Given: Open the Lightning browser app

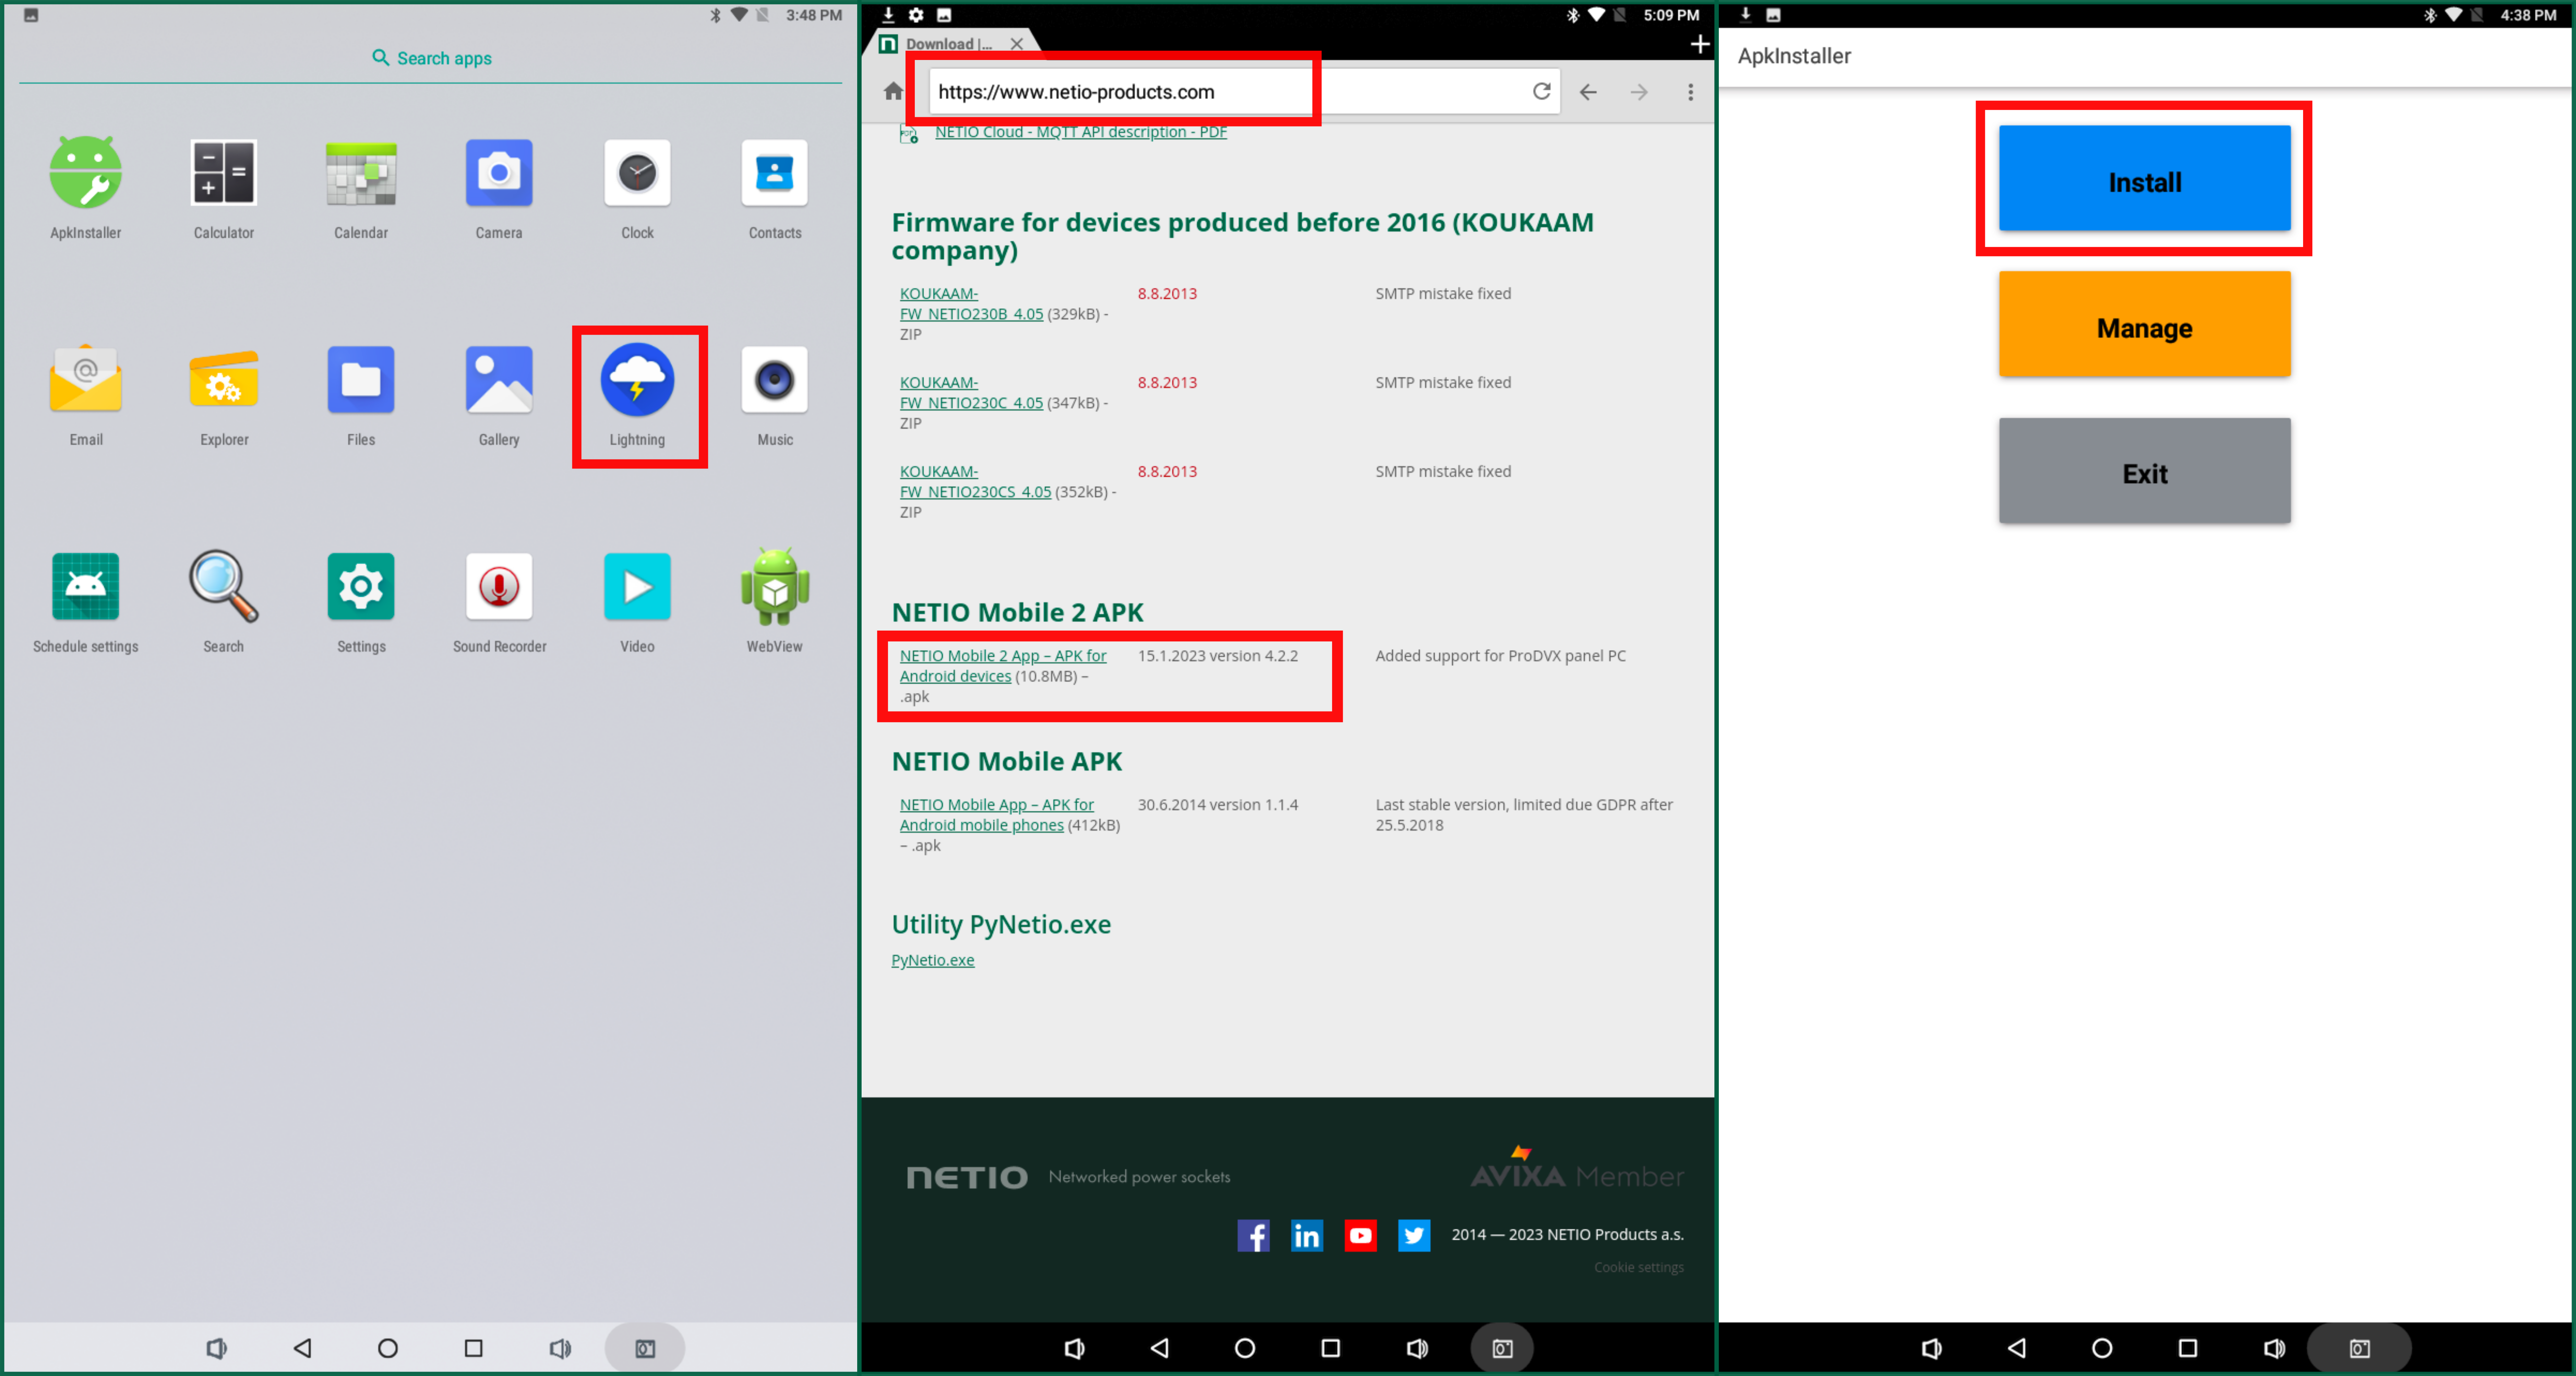Looking at the screenshot, I should [x=637, y=380].
